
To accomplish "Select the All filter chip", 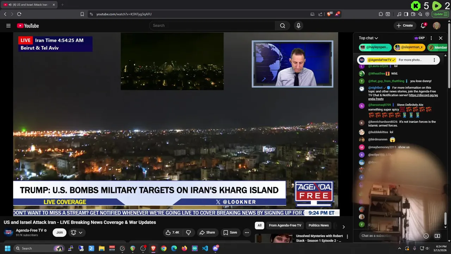I will 260,225.
